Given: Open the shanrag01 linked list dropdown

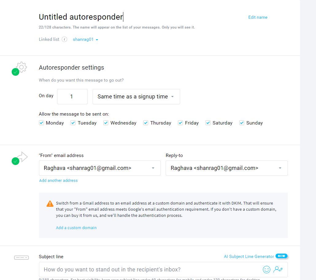Looking at the screenshot, I should click(x=85, y=40).
